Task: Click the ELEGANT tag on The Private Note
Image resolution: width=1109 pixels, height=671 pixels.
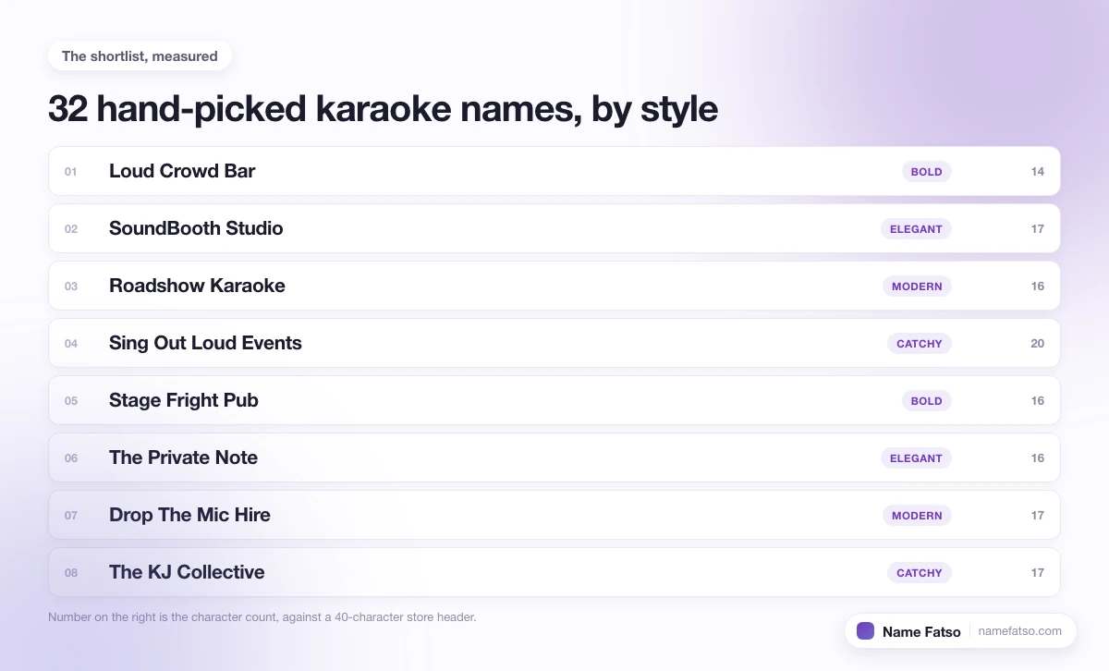Action: [x=916, y=458]
